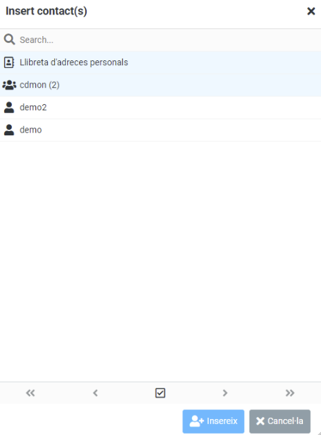
Task: Click the Insereix button label
Action: click(222, 421)
